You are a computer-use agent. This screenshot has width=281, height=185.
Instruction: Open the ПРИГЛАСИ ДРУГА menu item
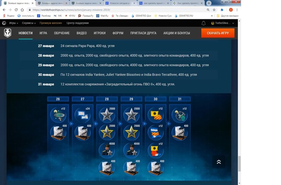pyautogui.click(x=143, y=33)
